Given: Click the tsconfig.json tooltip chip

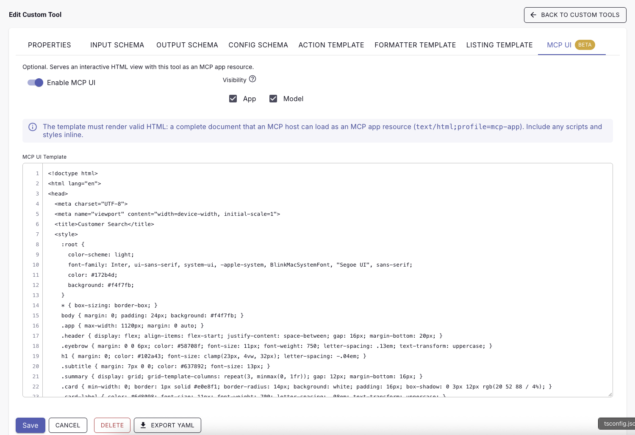Looking at the screenshot, I should (x=617, y=424).
